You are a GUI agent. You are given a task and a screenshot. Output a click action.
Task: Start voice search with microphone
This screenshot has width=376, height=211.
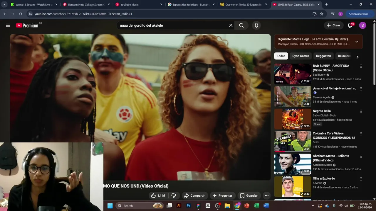(x=256, y=25)
